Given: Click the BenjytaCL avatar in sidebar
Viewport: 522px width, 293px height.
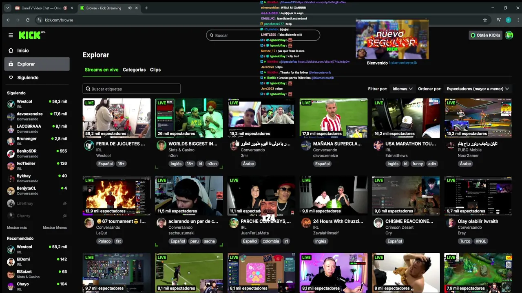Looking at the screenshot, I should (11, 191).
